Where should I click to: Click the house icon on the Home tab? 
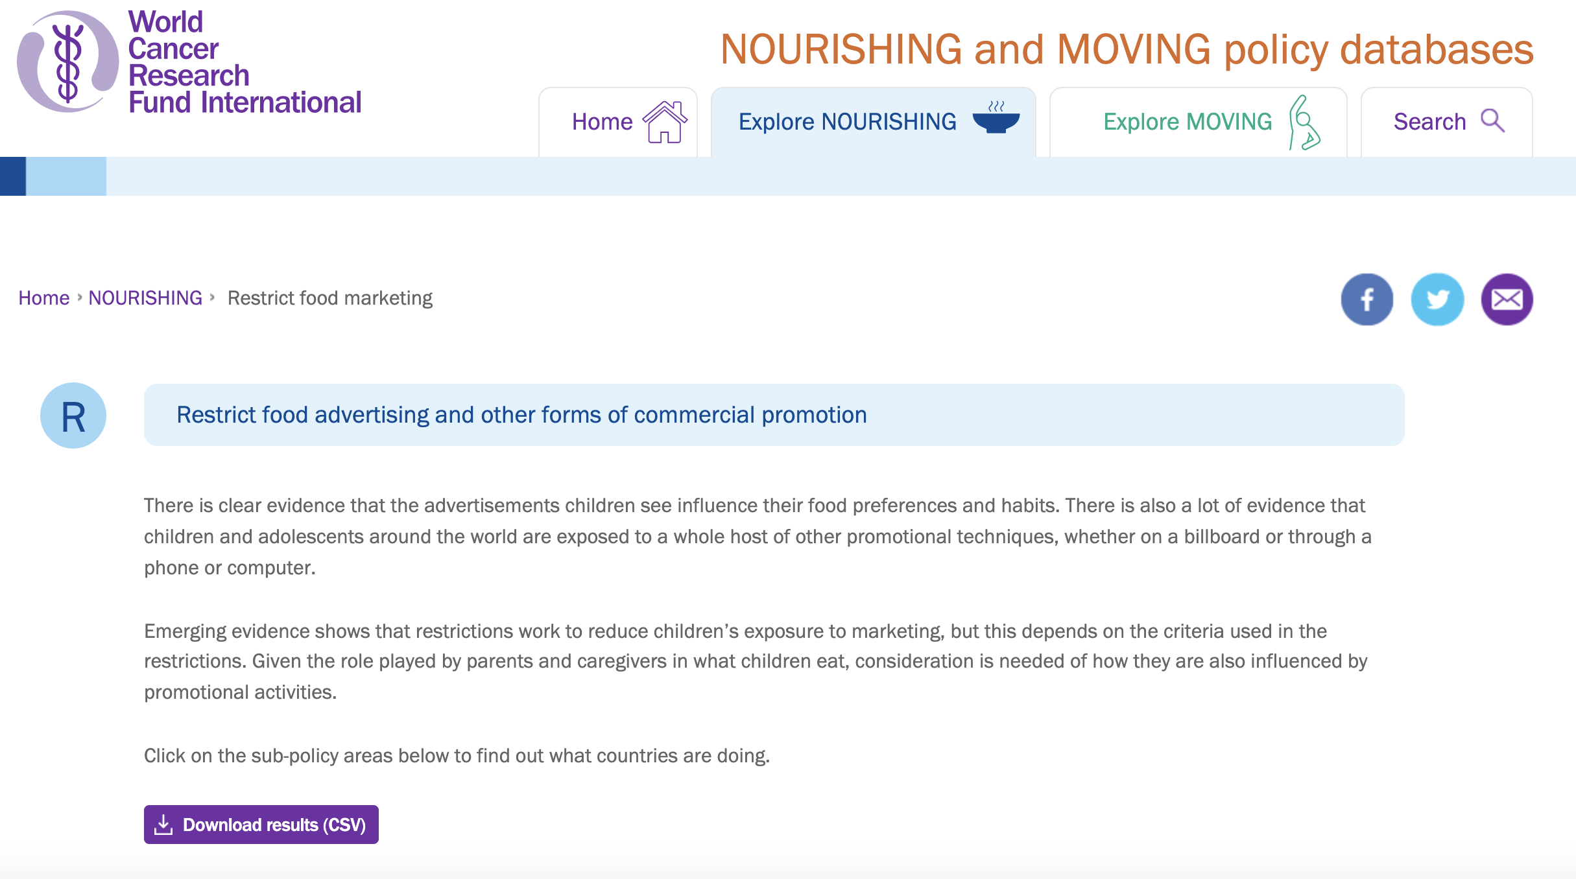coord(665,122)
